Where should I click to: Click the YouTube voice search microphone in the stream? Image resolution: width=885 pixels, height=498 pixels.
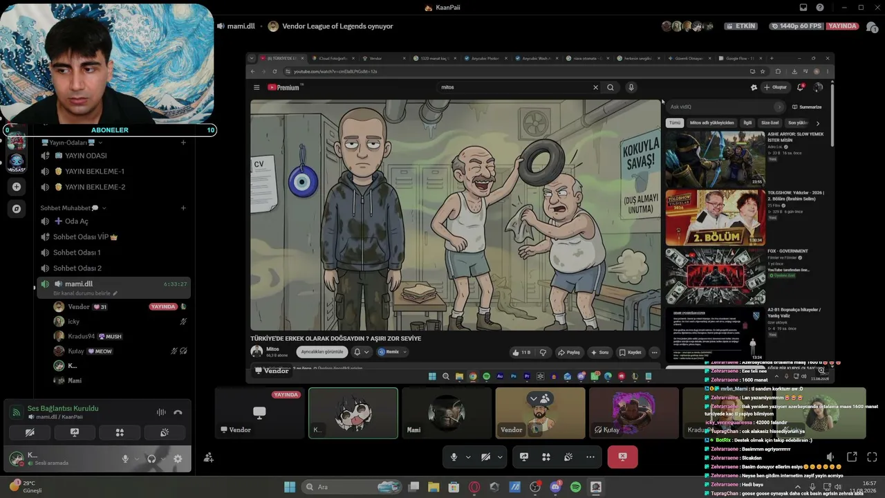click(x=631, y=87)
